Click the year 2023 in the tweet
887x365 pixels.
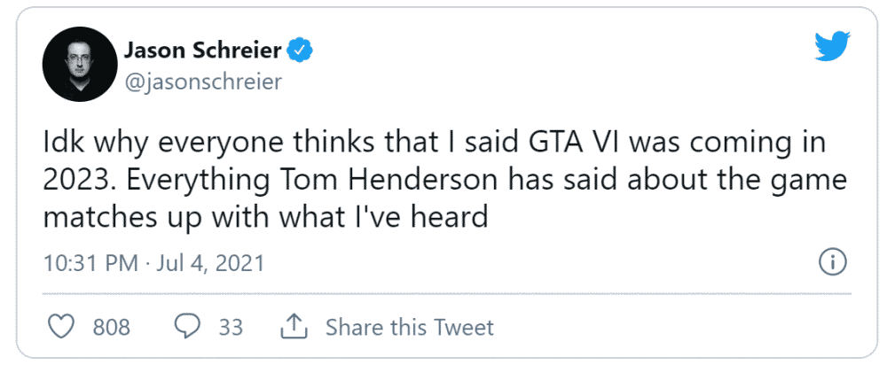[x=73, y=180]
